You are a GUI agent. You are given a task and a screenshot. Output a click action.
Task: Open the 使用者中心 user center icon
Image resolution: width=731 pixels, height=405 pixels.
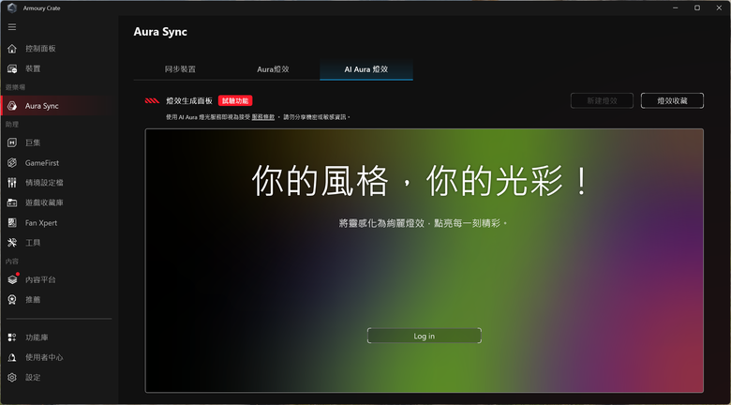click(x=12, y=357)
